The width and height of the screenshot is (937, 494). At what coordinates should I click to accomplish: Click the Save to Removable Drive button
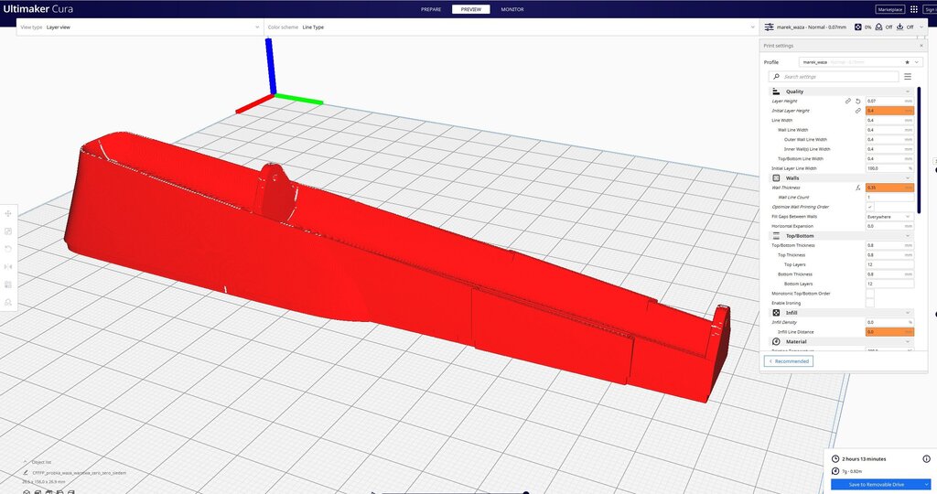tap(876, 484)
